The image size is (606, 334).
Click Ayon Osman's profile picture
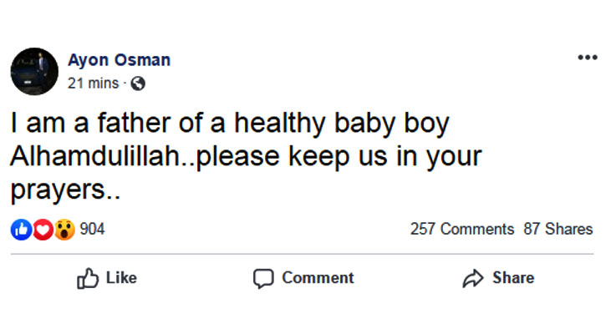[34, 72]
